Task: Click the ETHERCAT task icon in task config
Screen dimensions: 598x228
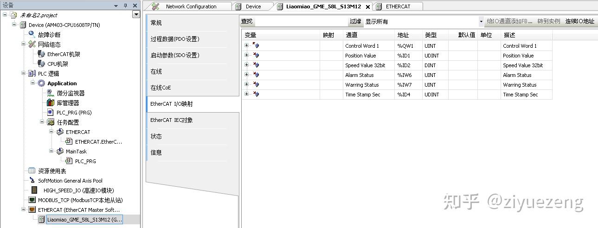Action: [60, 132]
